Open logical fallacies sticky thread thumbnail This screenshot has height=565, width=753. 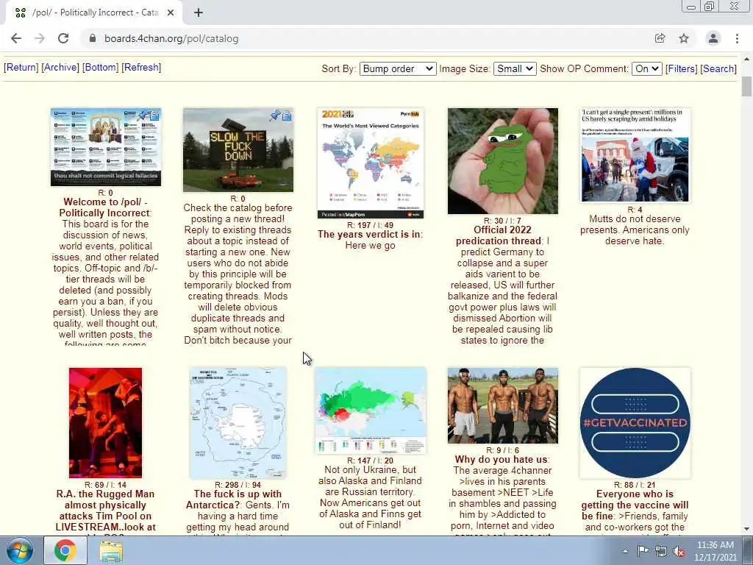[x=106, y=147]
